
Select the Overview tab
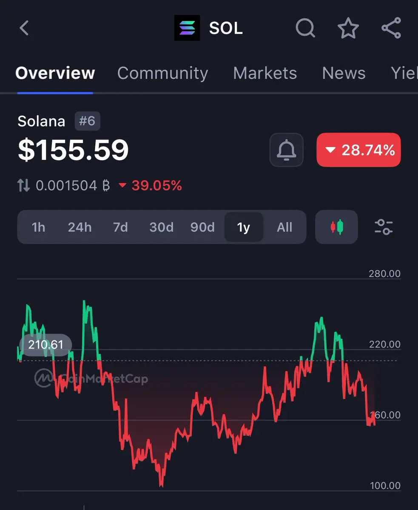55,73
